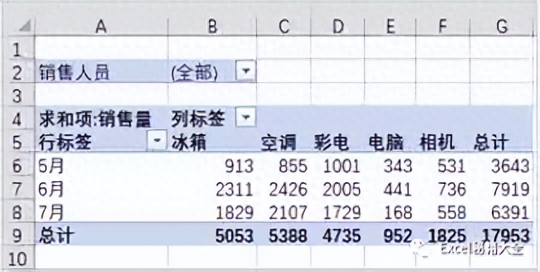Screen dimensions: 540x272
Task: Click the select-all corner triangle
Action: point(24,26)
